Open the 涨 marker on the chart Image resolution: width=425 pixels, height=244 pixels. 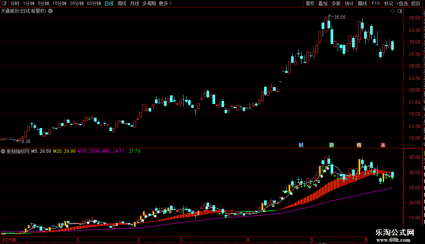(x=383, y=145)
